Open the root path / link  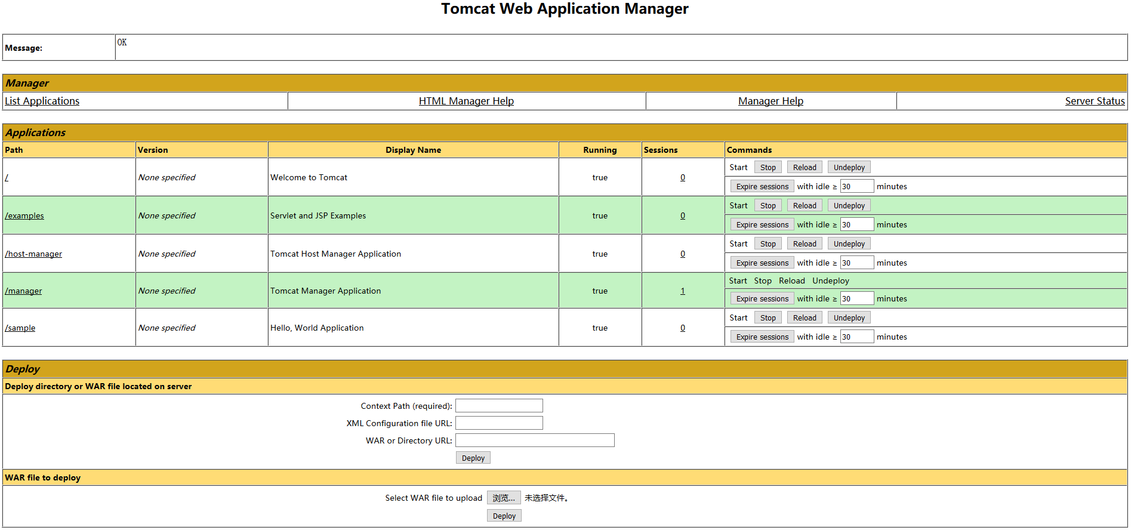pyautogui.click(x=7, y=177)
